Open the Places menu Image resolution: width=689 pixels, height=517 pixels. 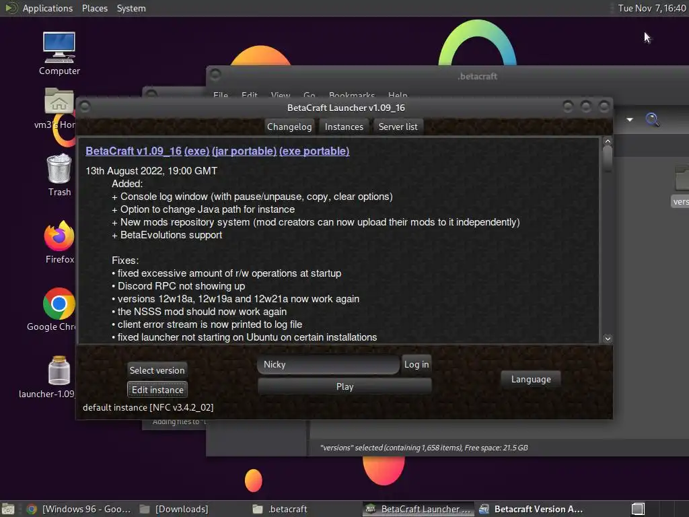(94, 8)
